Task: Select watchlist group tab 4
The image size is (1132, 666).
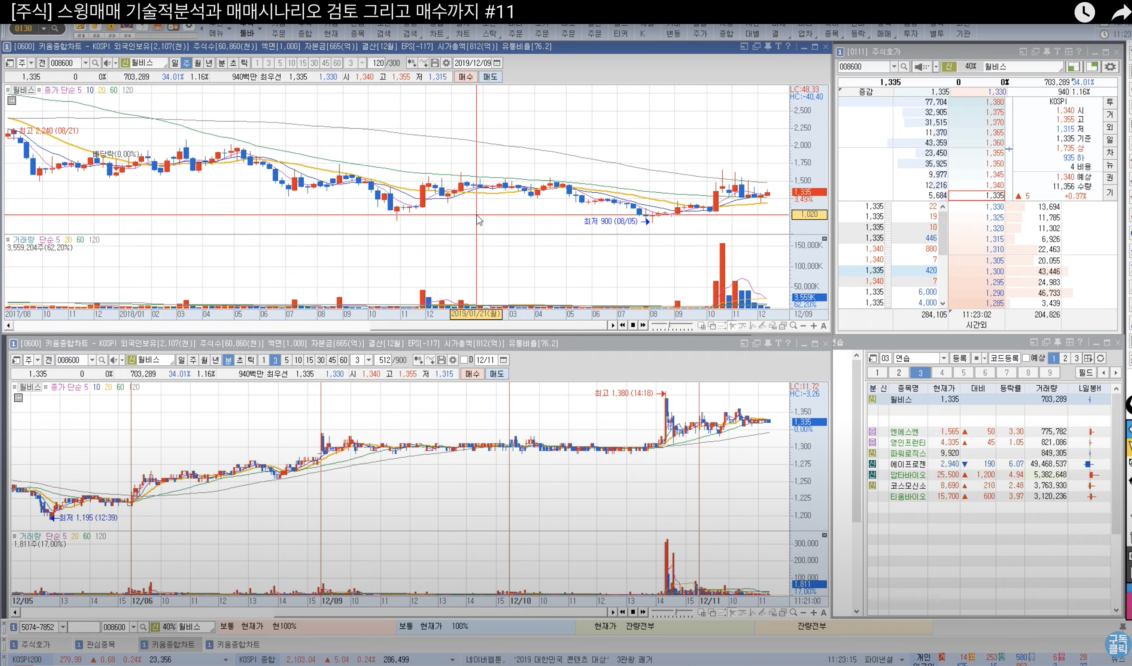Action: 942,373
